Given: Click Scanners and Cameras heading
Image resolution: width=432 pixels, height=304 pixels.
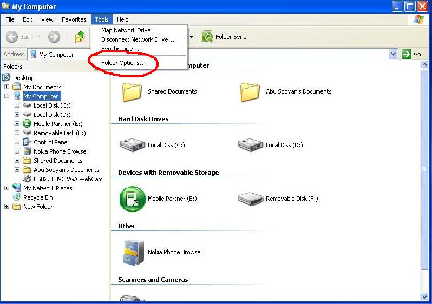Looking at the screenshot, I should point(153,280).
